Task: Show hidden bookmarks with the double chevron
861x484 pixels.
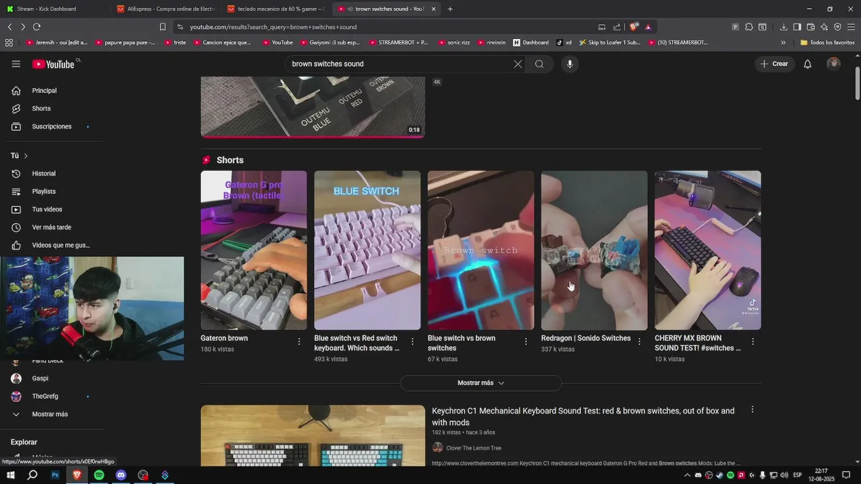Action: point(783,42)
